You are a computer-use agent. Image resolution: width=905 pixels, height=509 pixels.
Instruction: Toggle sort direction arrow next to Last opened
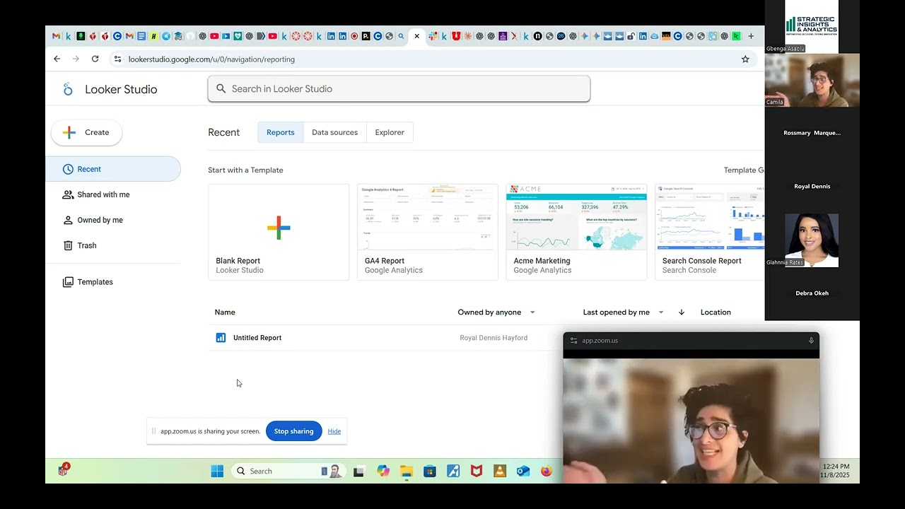[x=682, y=312]
